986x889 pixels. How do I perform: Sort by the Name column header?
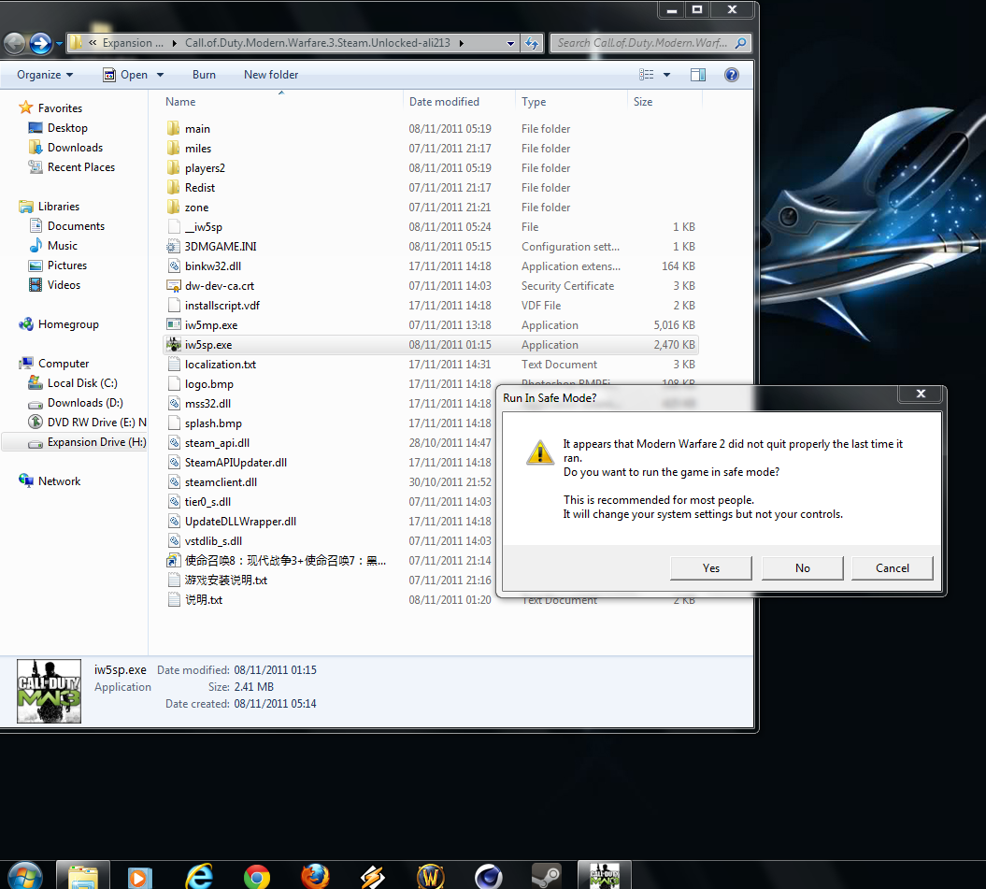[x=180, y=102]
